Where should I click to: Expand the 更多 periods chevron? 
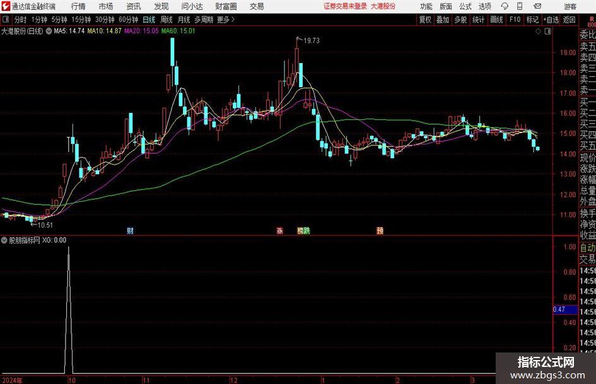[233, 20]
